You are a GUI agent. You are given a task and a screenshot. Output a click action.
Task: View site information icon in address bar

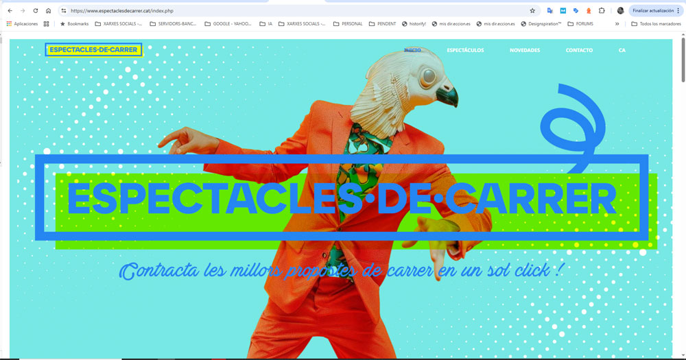64,11
